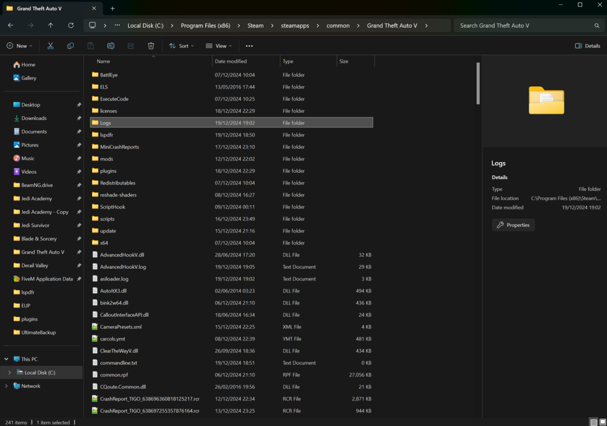This screenshot has width=607, height=426.
Task: Open the See more ellipsis menu
Action: (248, 46)
